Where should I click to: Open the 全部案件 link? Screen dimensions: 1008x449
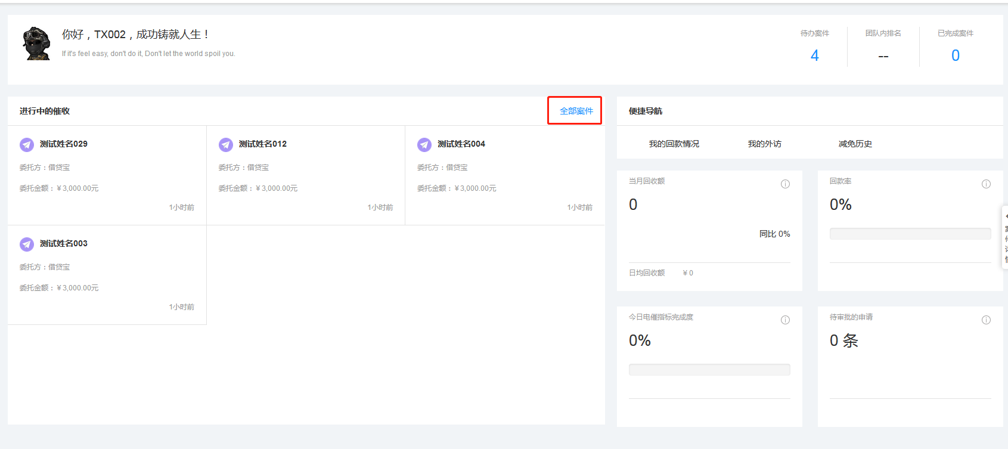576,111
